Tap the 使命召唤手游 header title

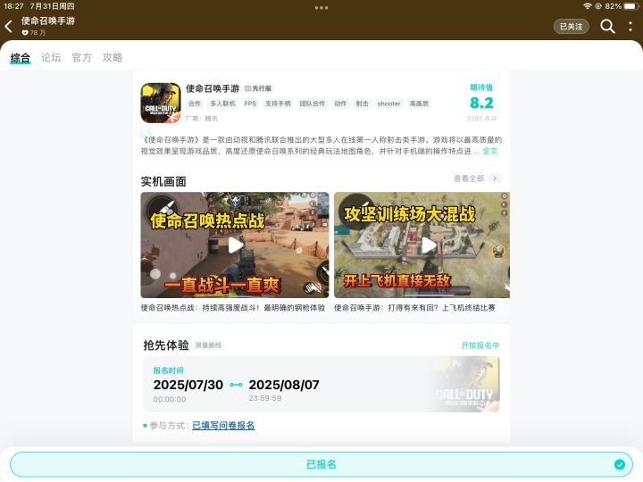click(48, 21)
